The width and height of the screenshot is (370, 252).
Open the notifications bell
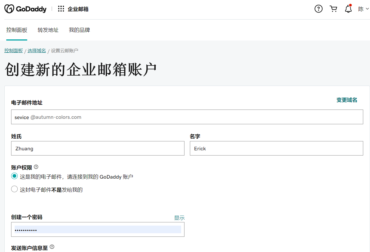[x=348, y=9]
